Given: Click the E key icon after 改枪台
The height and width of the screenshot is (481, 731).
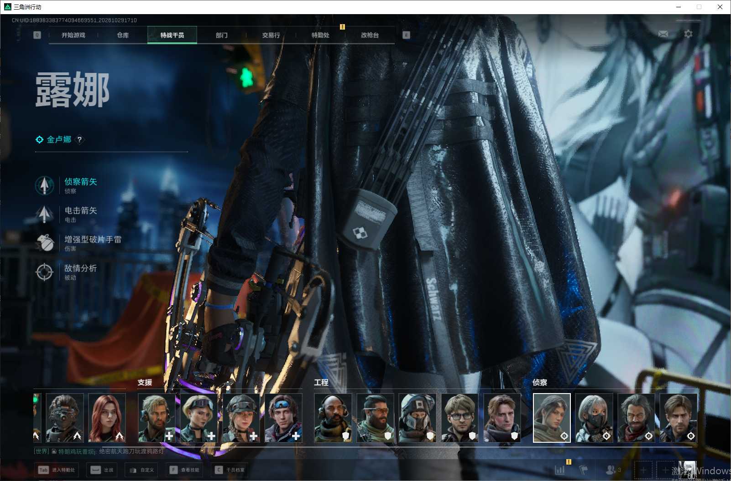Looking at the screenshot, I should 406,35.
